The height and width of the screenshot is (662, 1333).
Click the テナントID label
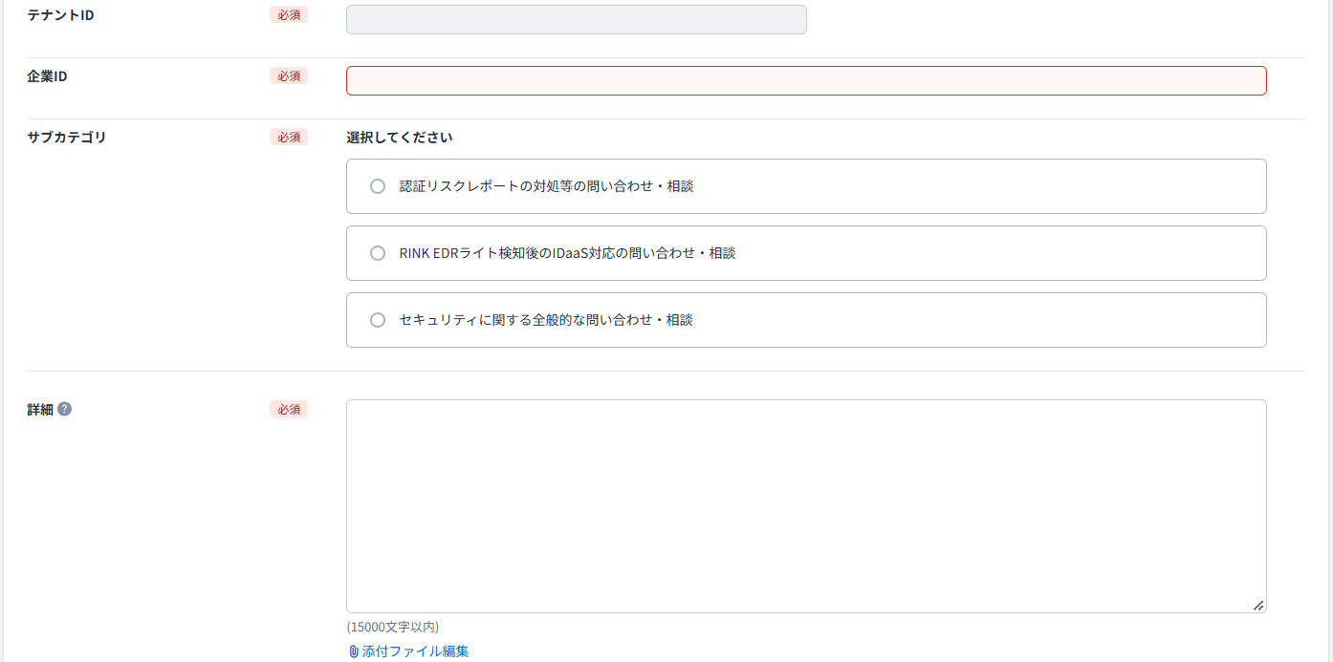[60, 14]
